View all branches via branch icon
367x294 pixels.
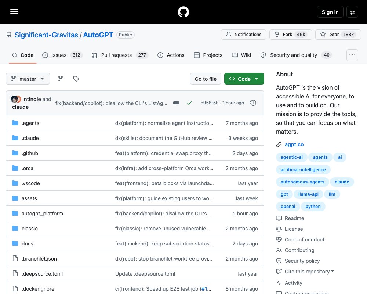(61, 79)
